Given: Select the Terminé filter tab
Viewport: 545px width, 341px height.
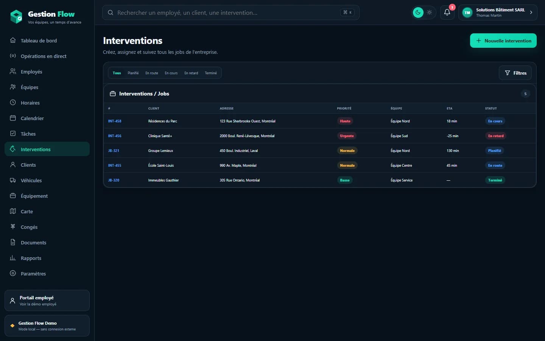Looking at the screenshot, I should 211,73.
